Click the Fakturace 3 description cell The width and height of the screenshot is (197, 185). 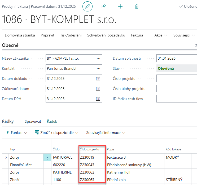coord(135,157)
